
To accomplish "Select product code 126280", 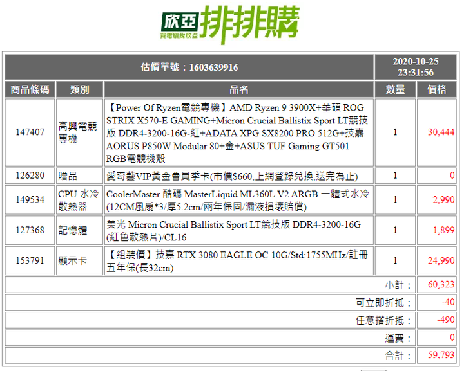I will 30,176.
